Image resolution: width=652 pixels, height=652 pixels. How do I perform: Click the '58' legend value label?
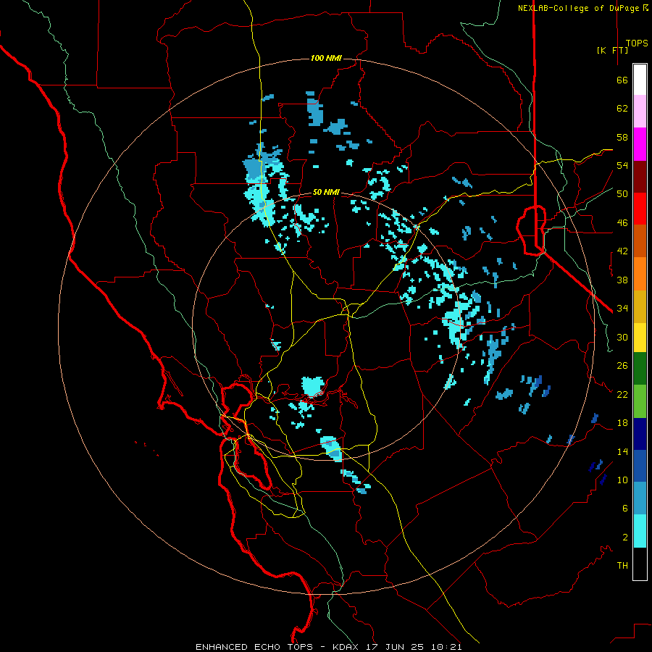click(x=622, y=137)
